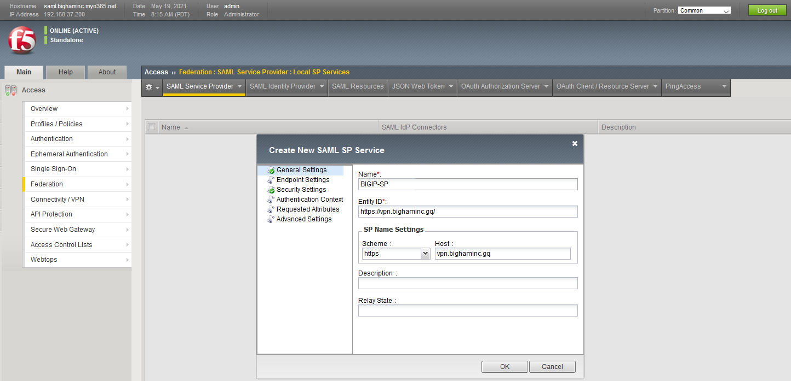This screenshot has height=381, width=791.
Task: Sort by SAML IdP Connectors column
Action: tap(414, 127)
